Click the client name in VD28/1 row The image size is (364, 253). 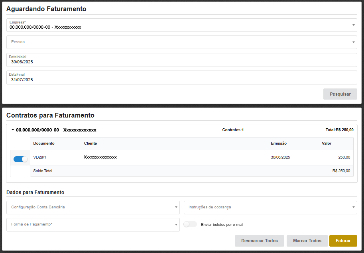100,157
